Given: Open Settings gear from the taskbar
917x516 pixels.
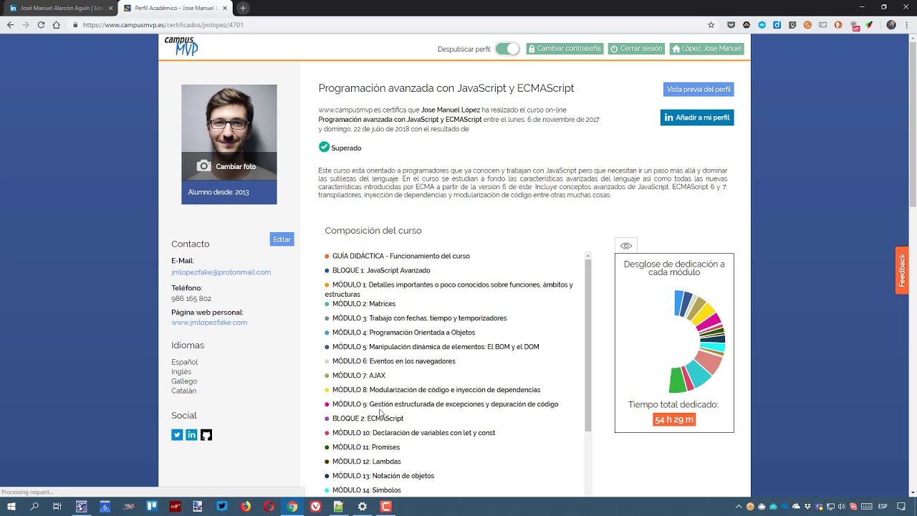Looking at the screenshot, I should [363, 506].
